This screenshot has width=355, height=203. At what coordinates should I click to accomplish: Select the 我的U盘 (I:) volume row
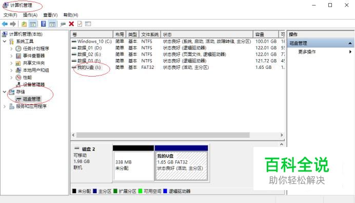177,67
